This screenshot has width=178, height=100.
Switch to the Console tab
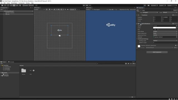point(11,62)
